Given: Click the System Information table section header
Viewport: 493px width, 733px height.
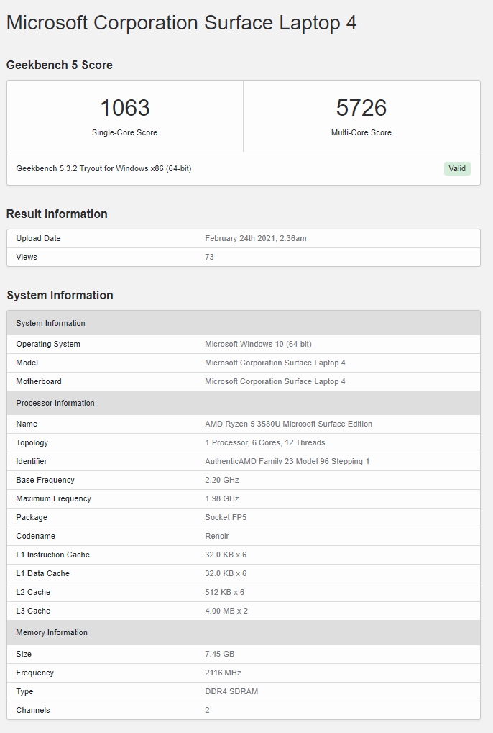Looking at the screenshot, I should pyautogui.click(x=243, y=323).
